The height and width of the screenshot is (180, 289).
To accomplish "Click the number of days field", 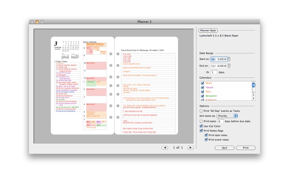I will point(214,72).
